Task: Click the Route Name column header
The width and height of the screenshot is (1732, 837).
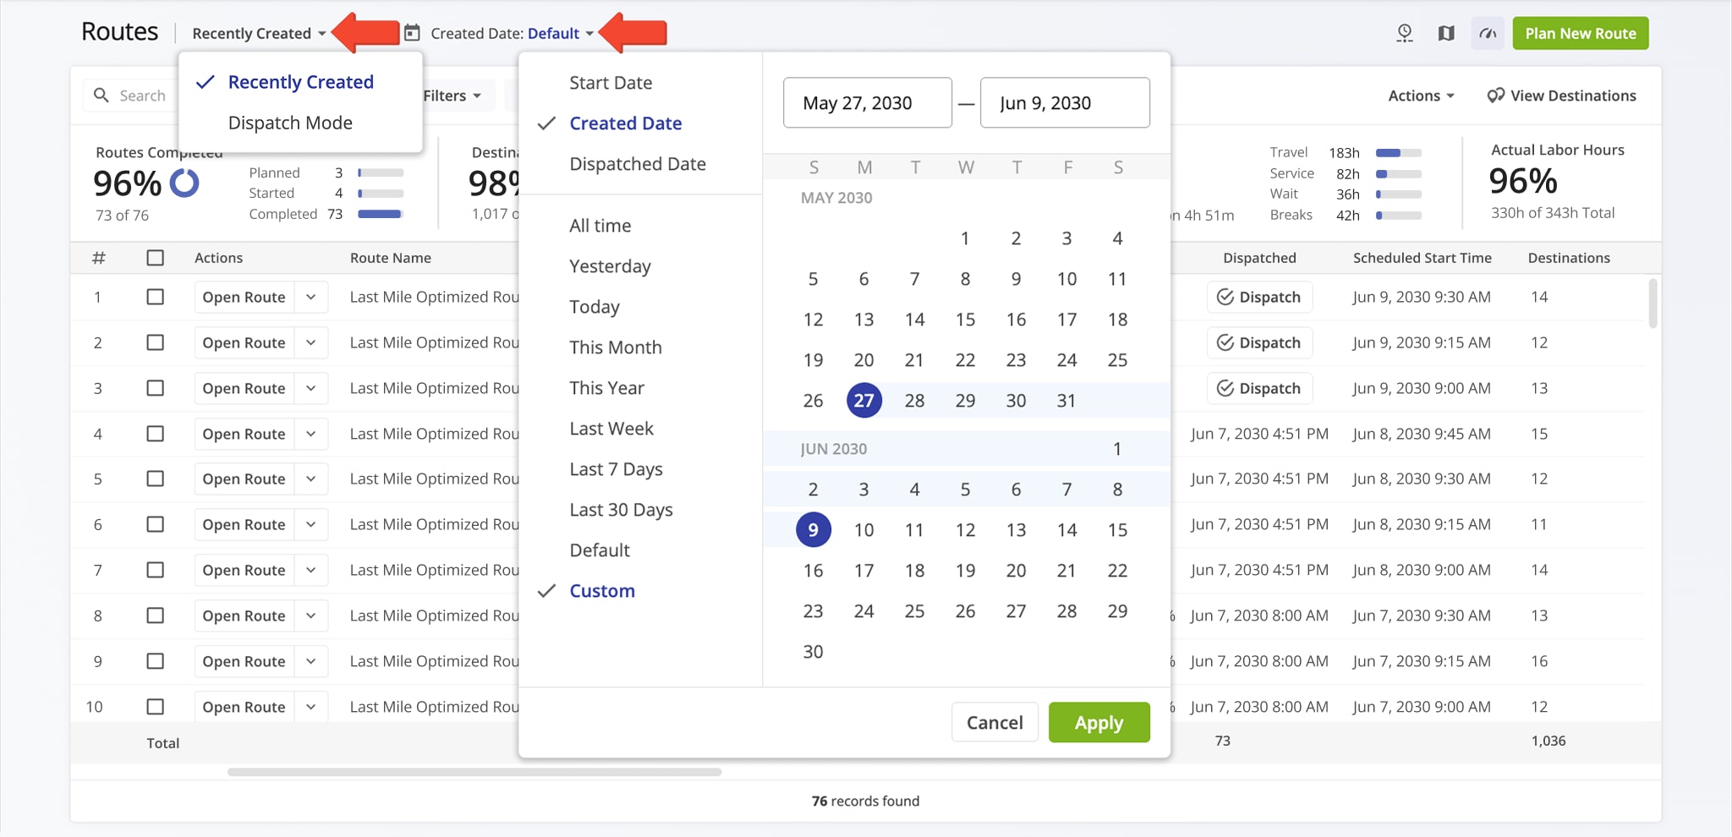Action: click(391, 258)
